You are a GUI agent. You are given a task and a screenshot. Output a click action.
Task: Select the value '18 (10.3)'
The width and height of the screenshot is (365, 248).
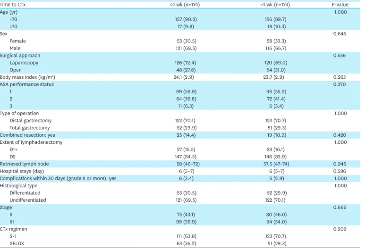coord(276,26)
